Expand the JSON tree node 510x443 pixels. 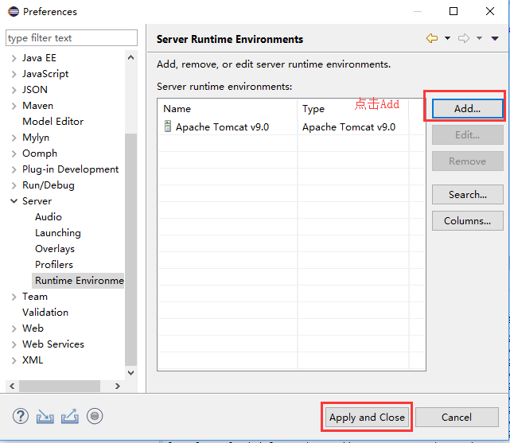point(14,90)
